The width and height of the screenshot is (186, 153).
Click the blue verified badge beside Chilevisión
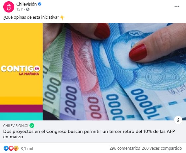40,4
